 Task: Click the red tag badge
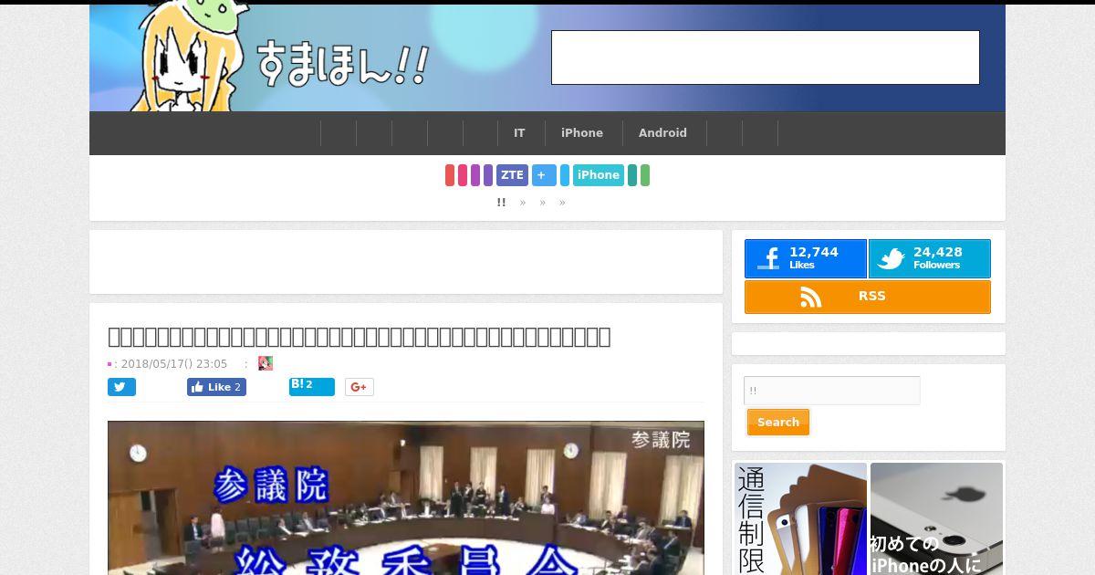pos(450,175)
